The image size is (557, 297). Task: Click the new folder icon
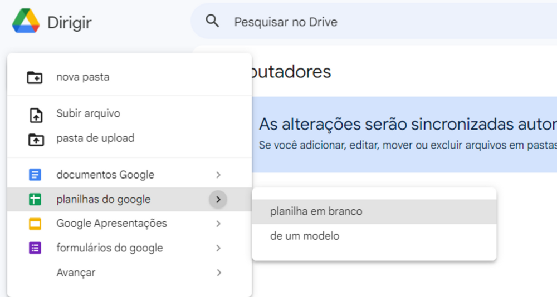point(35,77)
